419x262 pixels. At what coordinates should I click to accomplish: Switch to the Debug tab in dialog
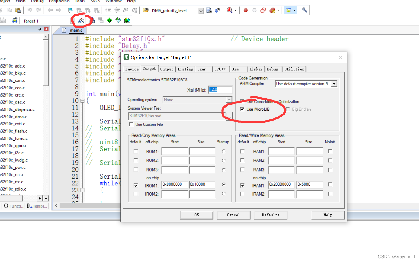[x=273, y=69]
